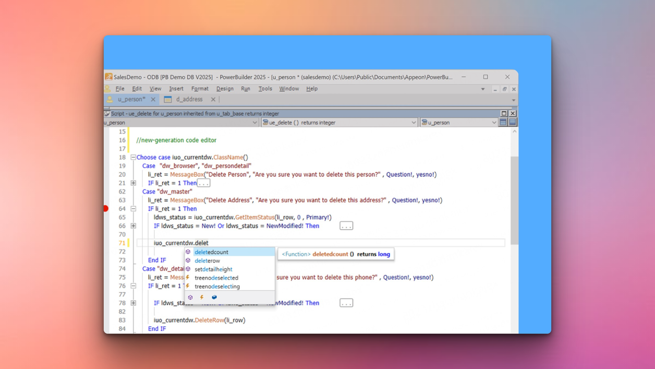Viewport: 655px width, 369px height.
Task: Open the Design menu
Action: point(225,89)
